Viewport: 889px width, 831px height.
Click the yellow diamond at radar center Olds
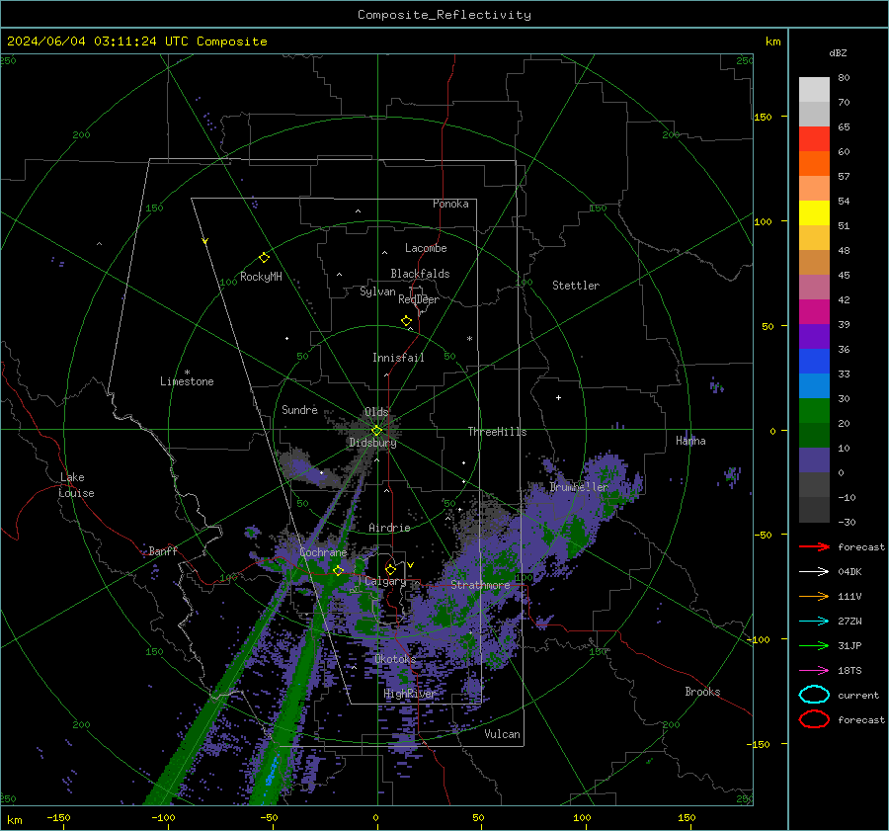[x=376, y=431]
